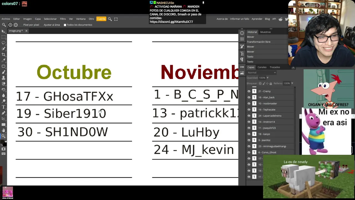Open search via magnifier in menu bar
The width and height of the screenshot is (355, 200).
click(x=110, y=19)
